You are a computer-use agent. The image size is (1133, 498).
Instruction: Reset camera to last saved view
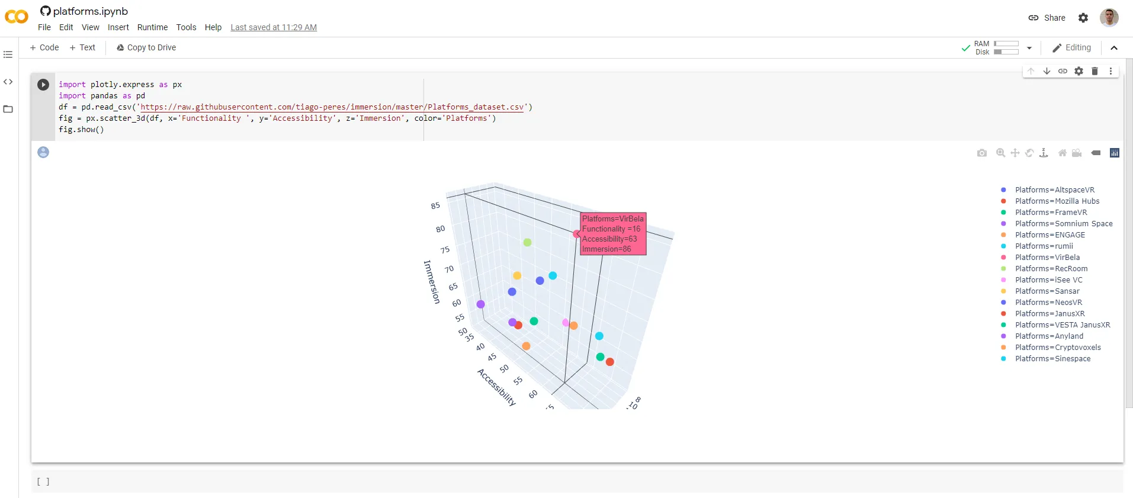coord(1077,153)
